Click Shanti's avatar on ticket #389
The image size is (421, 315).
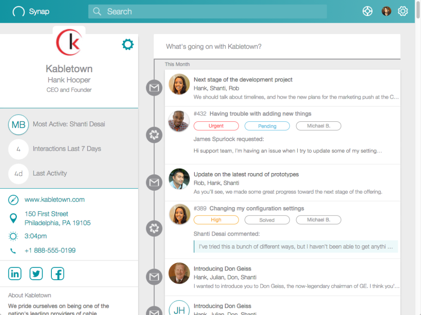pyautogui.click(x=180, y=214)
